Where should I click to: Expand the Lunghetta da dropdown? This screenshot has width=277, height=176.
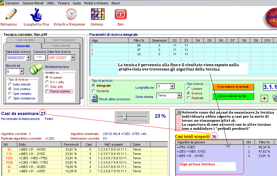(x=172, y=86)
